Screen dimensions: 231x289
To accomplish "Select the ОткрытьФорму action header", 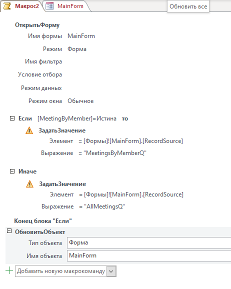I will pyautogui.click(x=37, y=25).
